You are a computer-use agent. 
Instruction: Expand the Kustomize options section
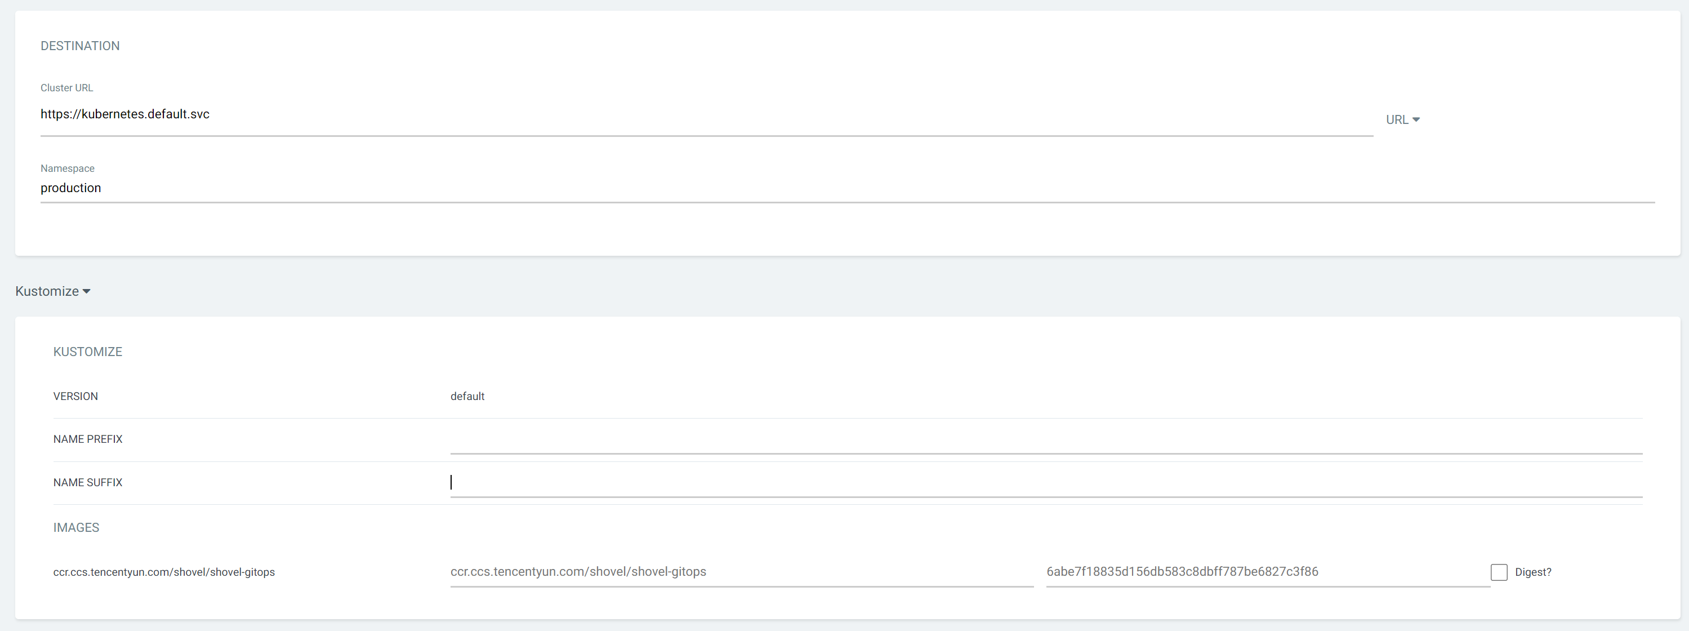click(x=52, y=291)
